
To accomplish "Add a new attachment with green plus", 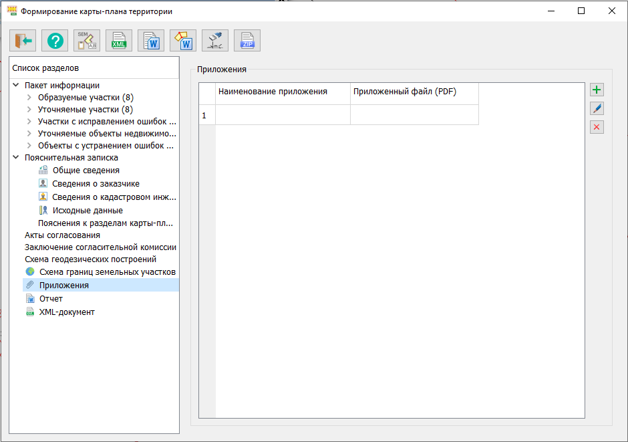I will click(x=597, y=90).
